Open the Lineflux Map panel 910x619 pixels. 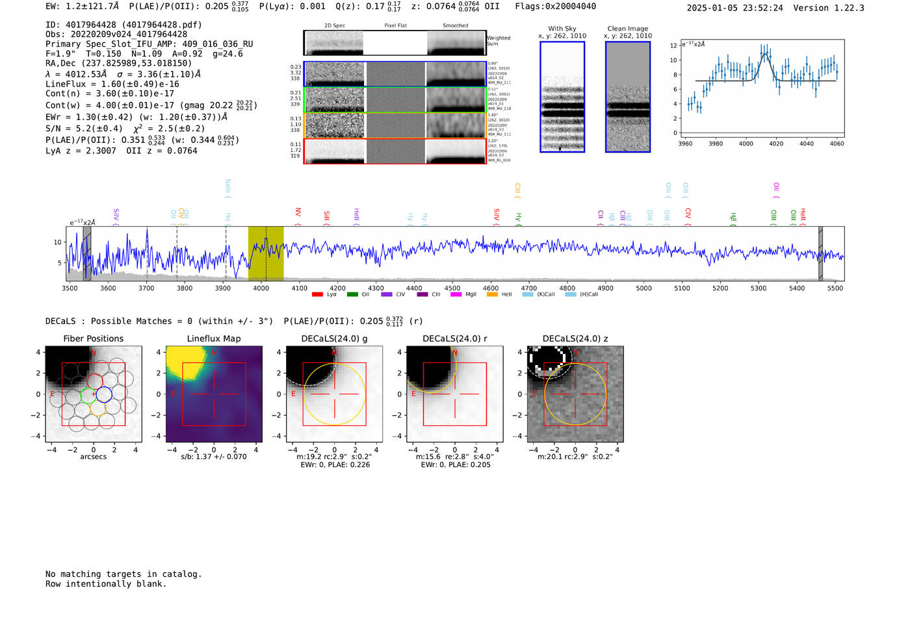tap(214, 394)
